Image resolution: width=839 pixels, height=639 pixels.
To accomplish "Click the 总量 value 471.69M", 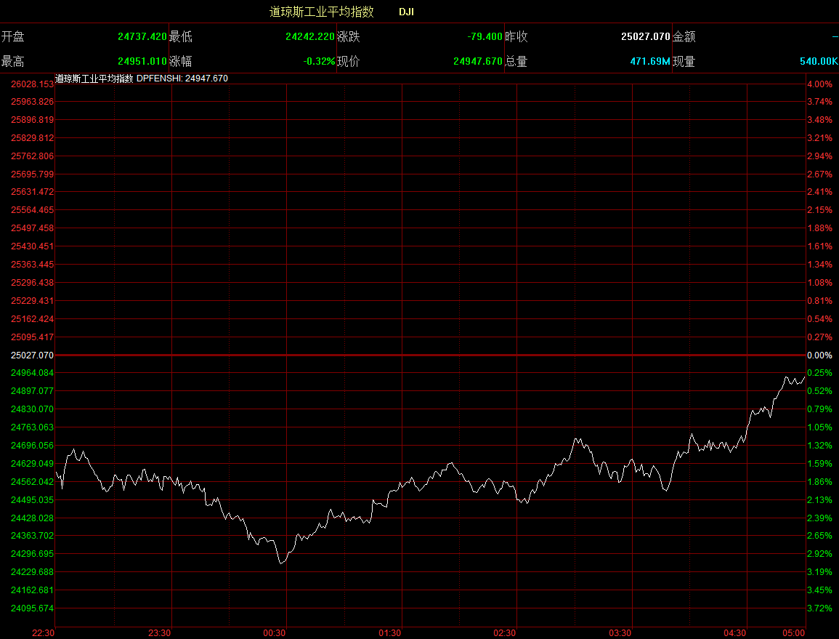I will click(x=650, y=62).
